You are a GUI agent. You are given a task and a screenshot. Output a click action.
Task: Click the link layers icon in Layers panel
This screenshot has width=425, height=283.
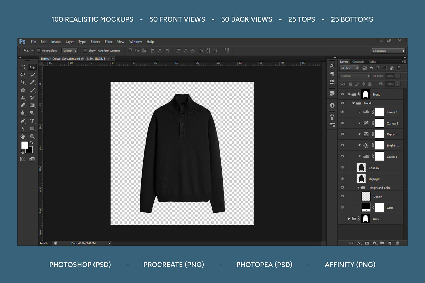351,243
